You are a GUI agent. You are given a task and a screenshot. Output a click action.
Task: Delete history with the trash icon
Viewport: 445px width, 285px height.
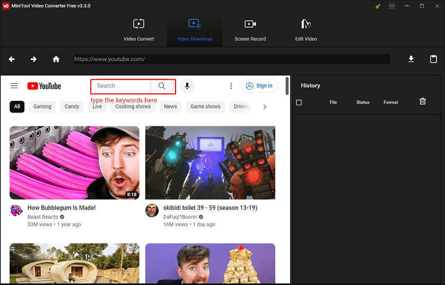[x=423, y=101]
